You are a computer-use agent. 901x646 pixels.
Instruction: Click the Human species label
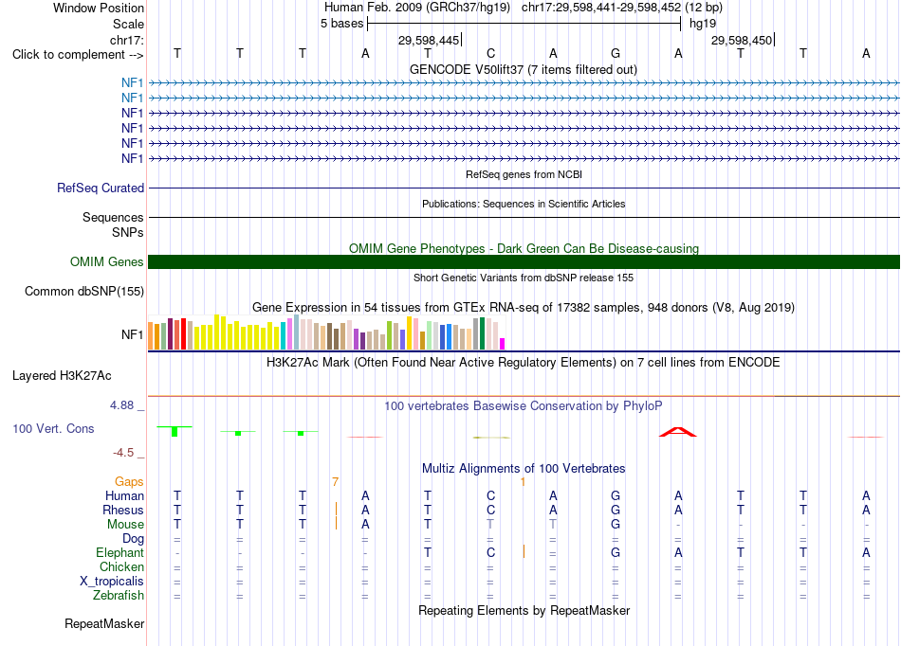point(124,495)
